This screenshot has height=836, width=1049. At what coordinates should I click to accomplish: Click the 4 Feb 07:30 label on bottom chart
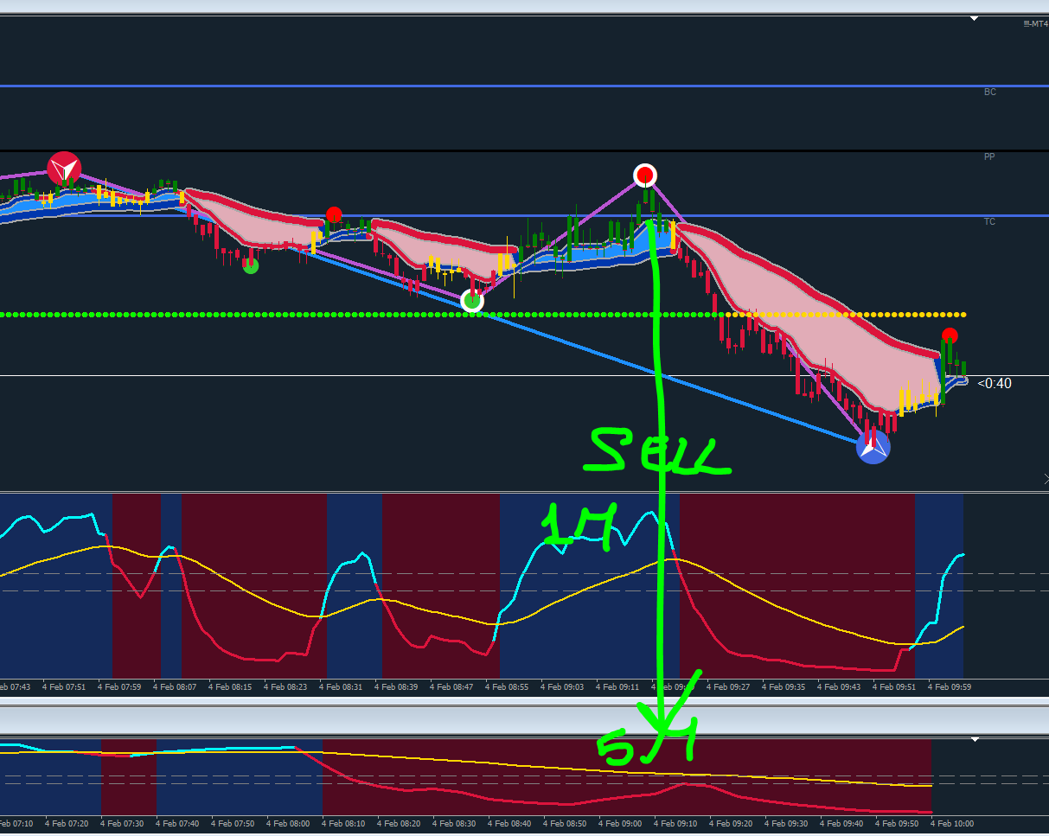click(123, 824)
